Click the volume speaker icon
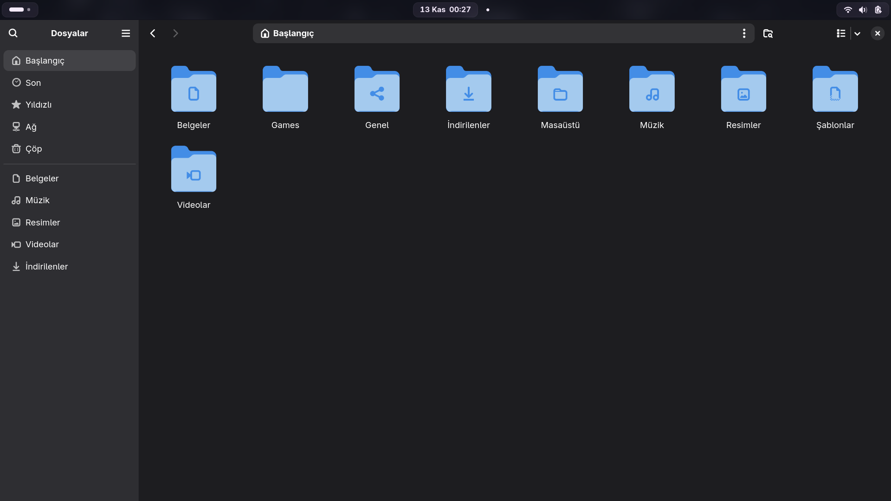 863,9
